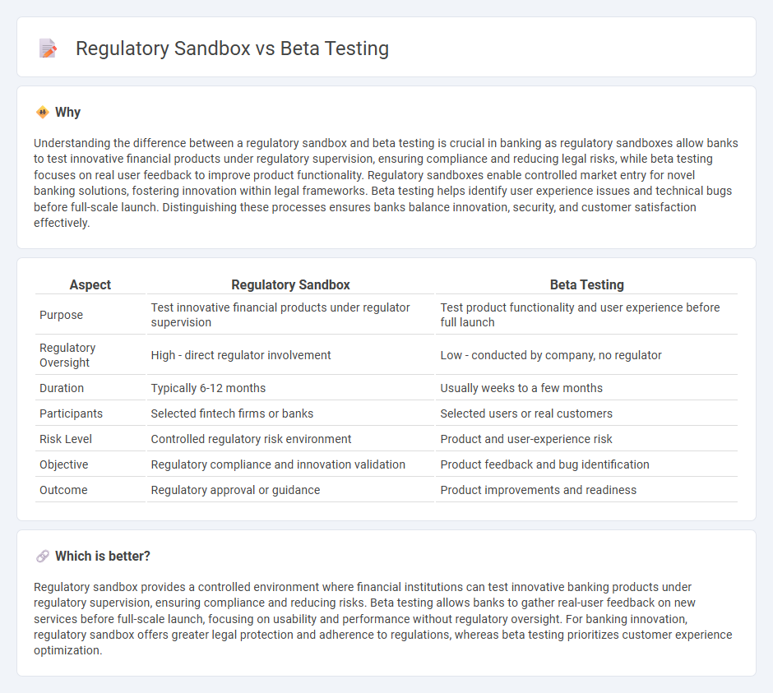773x693 pixels.
Task: Click cell 'Regulatory compliance and innovation validation'
Action: [x=290, y=464]
